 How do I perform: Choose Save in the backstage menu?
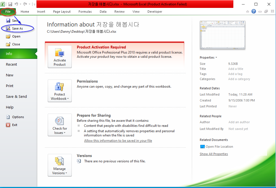pyautogui.click(x=12, y=21)
